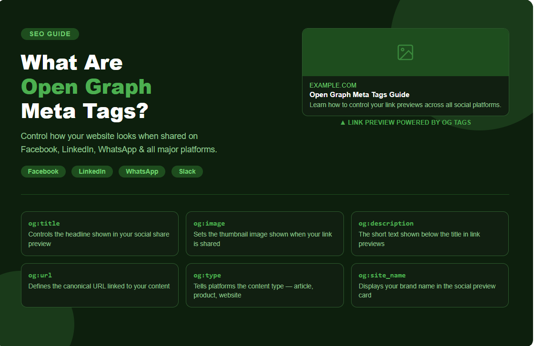Screen dimensions: 534x346
Task: Click the image placeholder icon in preview card
Action: [405, 52]
